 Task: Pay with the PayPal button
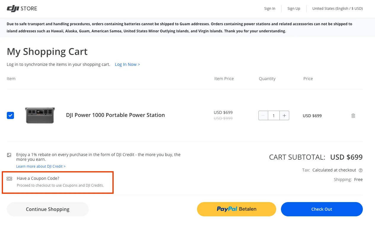(x=236, y=209)
